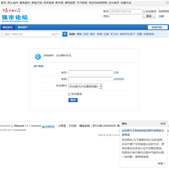
Task: Click hot search keyword 征婚
Action: coord(106,34)
